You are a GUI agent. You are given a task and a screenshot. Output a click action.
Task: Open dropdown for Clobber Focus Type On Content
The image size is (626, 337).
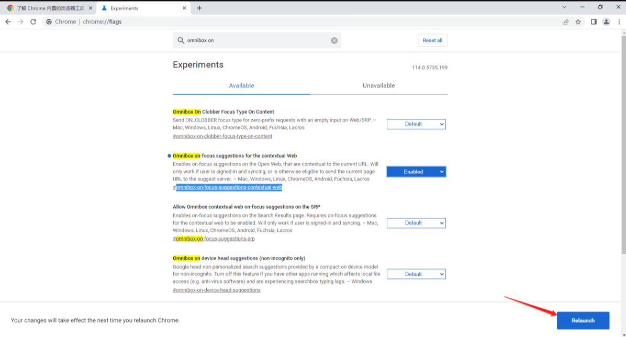click(x=416, y=124)
